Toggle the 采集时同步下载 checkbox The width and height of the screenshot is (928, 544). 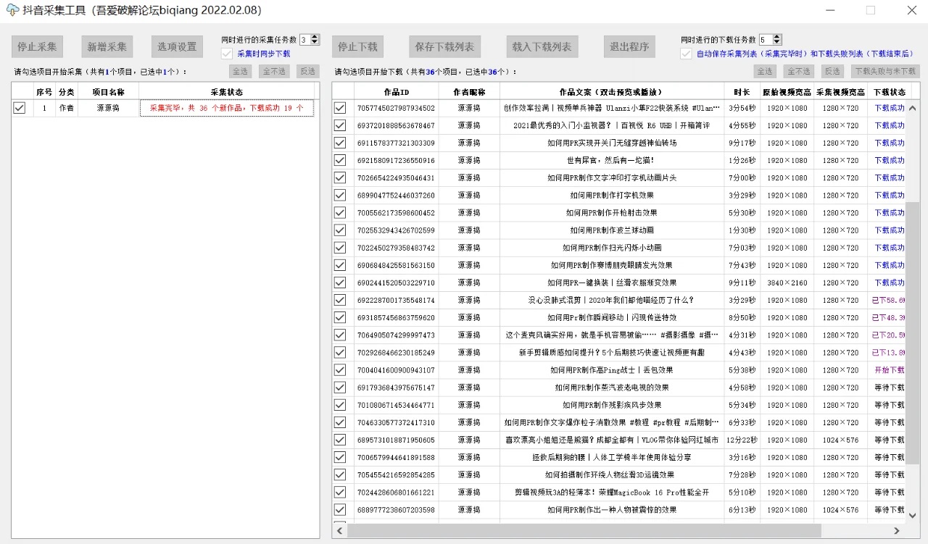[227, 54]
